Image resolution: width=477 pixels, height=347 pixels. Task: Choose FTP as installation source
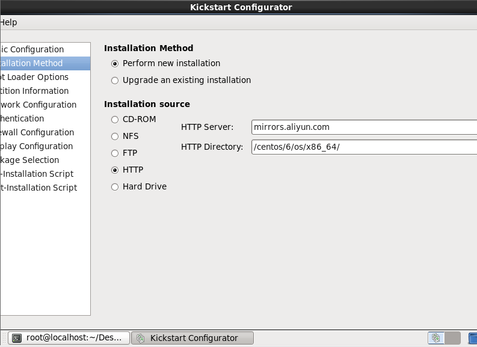[115, 153]
